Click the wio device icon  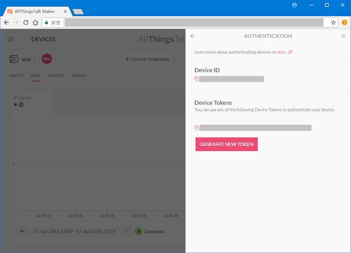(14, 59)
